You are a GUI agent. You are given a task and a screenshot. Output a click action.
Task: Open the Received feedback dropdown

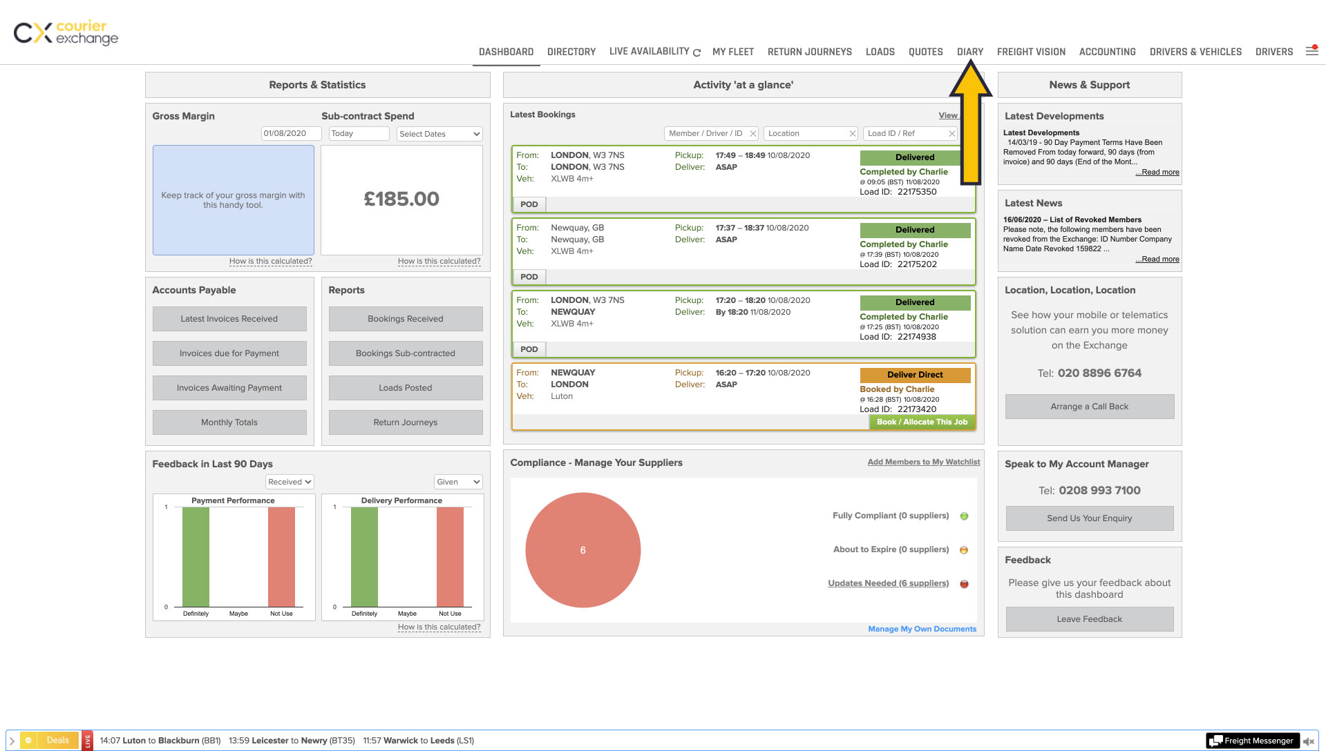(290, 482)
